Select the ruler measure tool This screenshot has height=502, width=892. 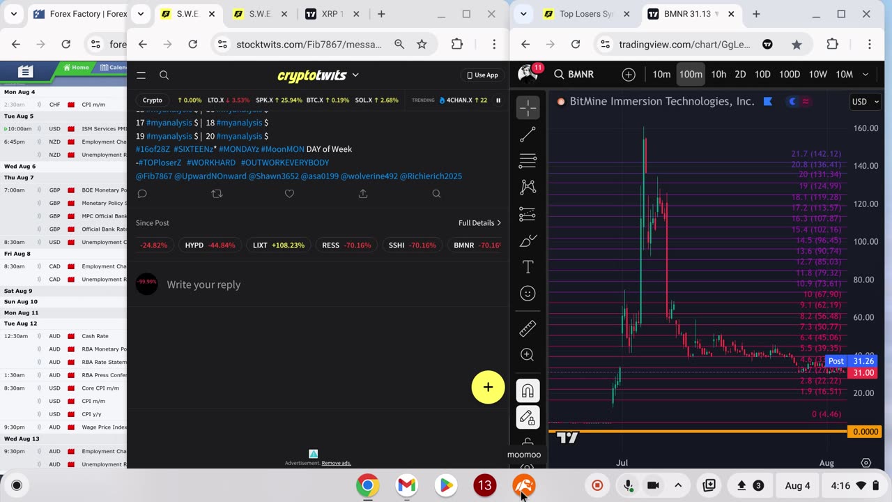[528, 328]
